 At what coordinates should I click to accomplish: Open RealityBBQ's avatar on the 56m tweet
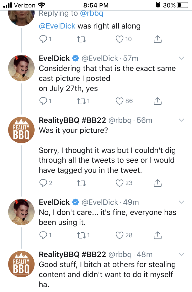point(21,130)
